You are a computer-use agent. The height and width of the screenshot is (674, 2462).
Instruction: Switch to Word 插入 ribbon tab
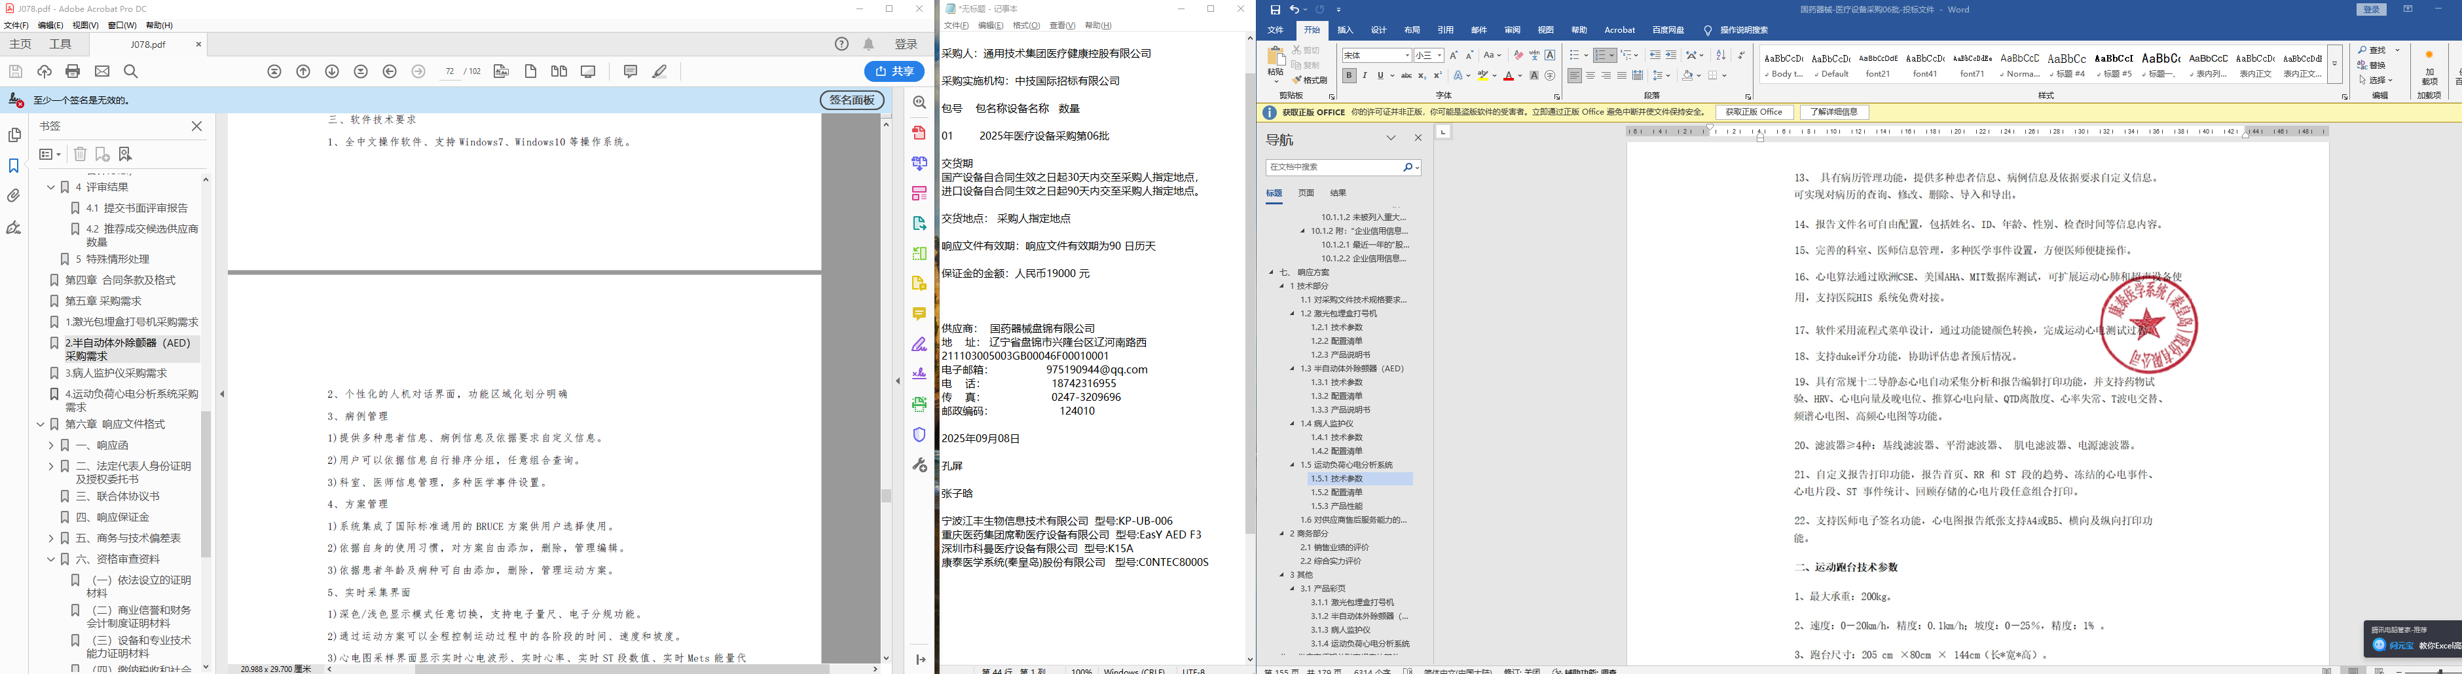coord(1346,31)
